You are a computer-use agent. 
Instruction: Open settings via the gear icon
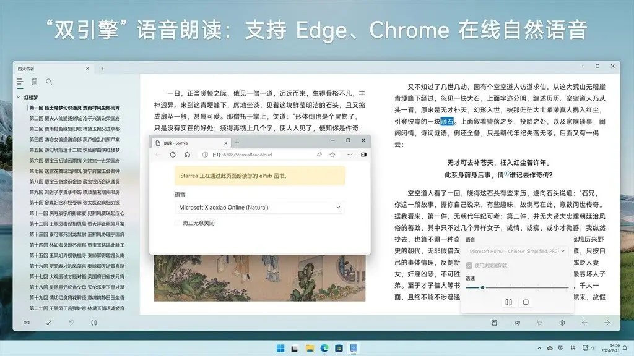562,323
